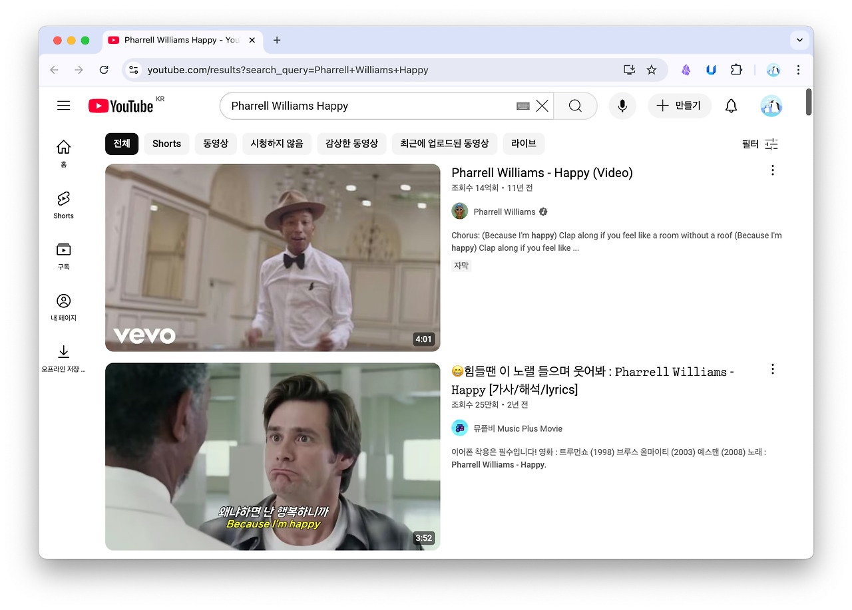The height and width of the screenshot is (610, 852).
Task: Click the page vertical scrollbar
Action: (809, 102)
